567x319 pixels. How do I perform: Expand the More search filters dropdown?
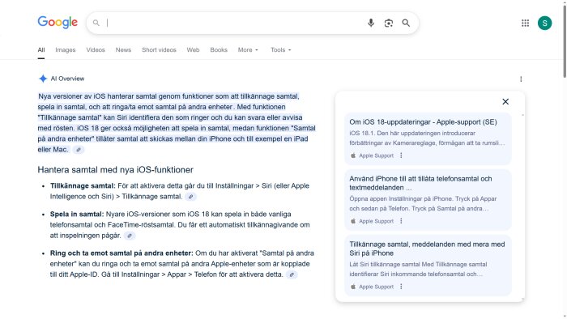click(x=248, y=50)
